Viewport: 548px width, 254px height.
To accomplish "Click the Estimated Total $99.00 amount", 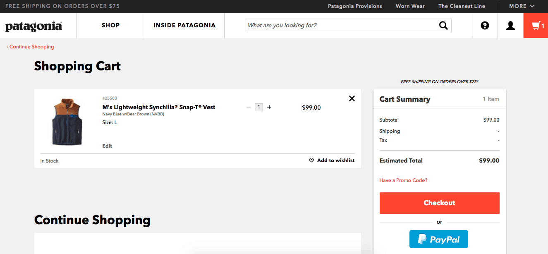I will 489,161.
